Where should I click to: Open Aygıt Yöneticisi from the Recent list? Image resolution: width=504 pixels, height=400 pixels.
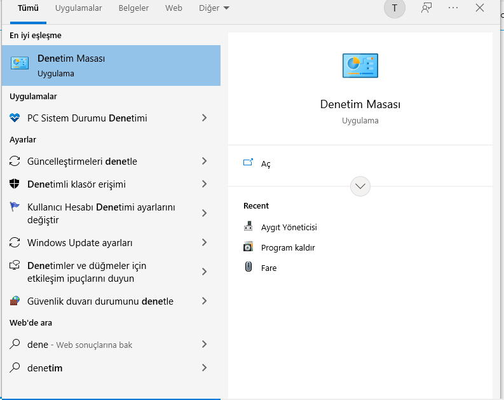[x=289, y=227]
